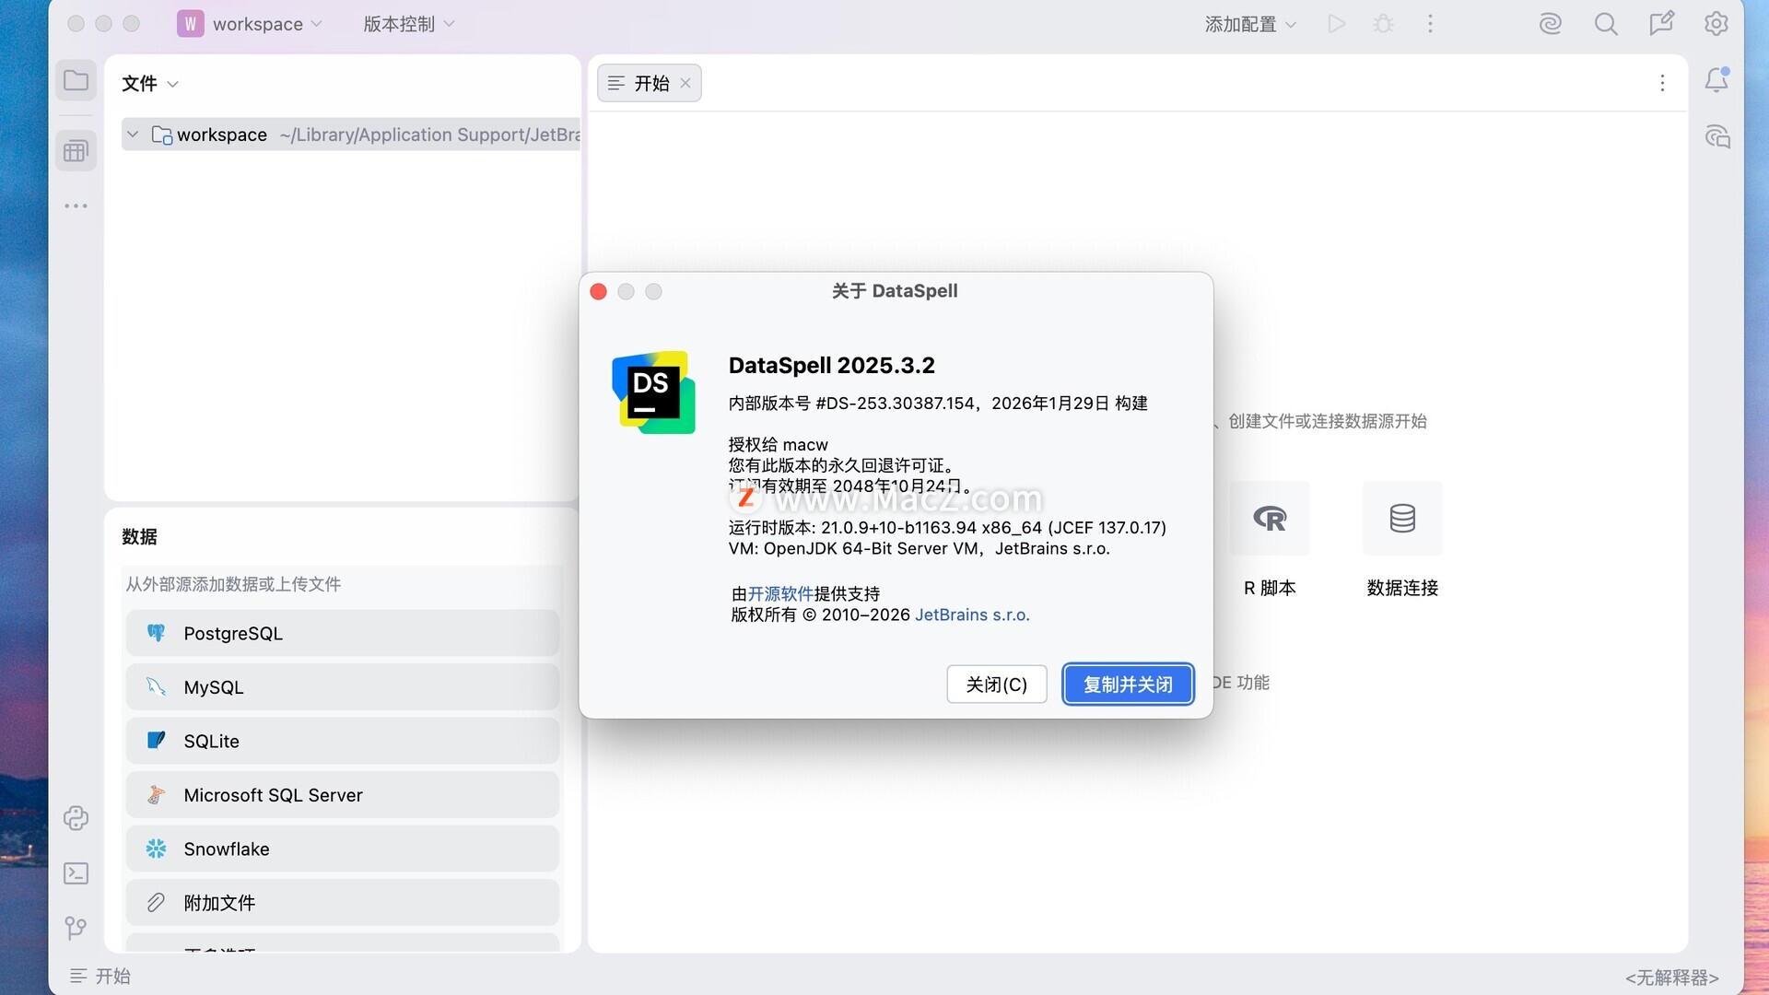The image size is (1769, 995).
Task: Switch to the 开始 editor tab
Action: pyautogui.click(x=650, y=83)
